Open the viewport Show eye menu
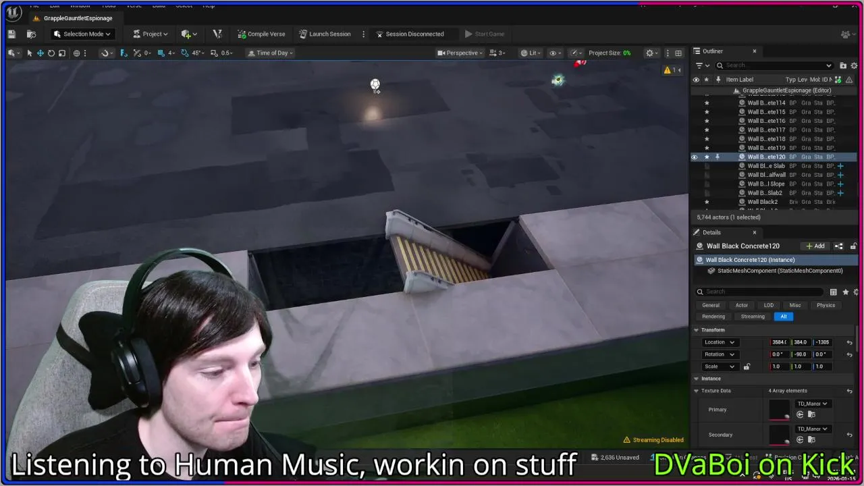Image resolution: width=864 pixels, height=486 pixels. 555,53
